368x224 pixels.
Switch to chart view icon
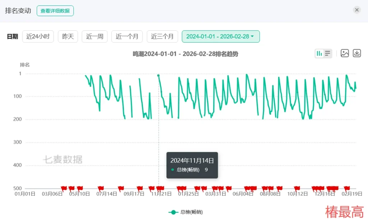319,54
